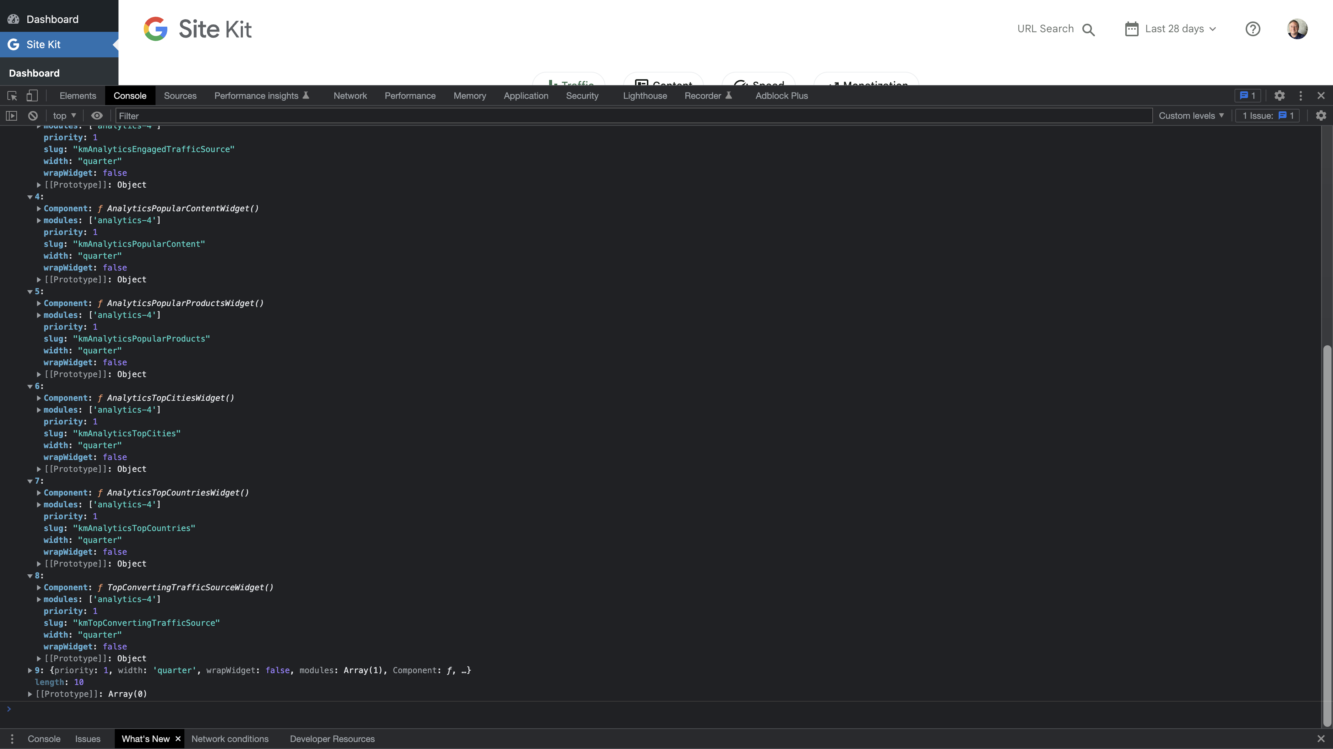Toggle the device toolbar icon
Viewport: 1333px width, 749px height.
click(32, 95)
